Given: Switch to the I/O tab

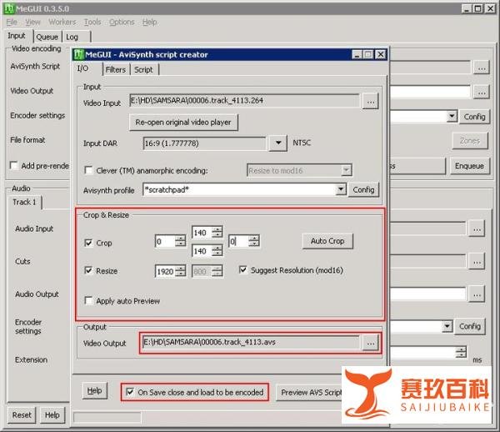Looking at the screenshot, I should click(x=82, y=68).
